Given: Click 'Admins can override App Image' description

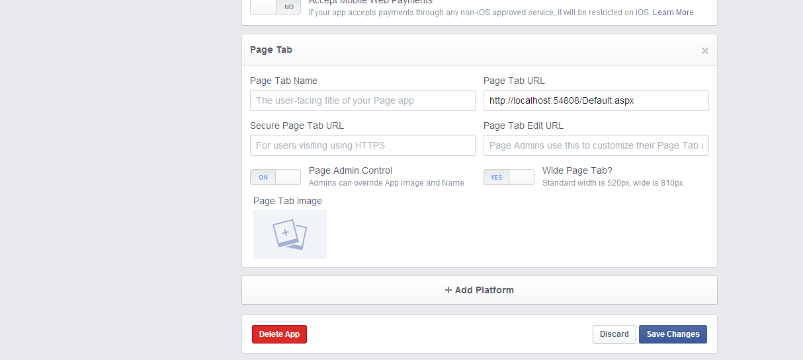Looking at the screenshot, I should pos(386,183).
